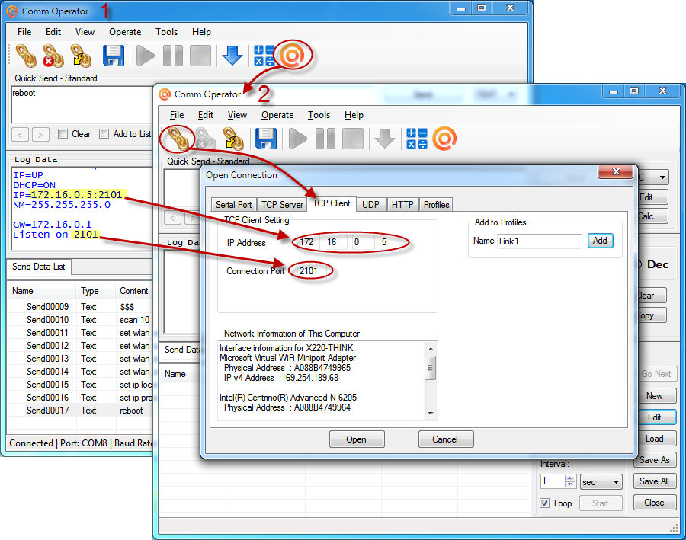Click the Cancel button in the dialog
Image resolution: width=686 pixels, height=540 pixels.
coord(445,439)
